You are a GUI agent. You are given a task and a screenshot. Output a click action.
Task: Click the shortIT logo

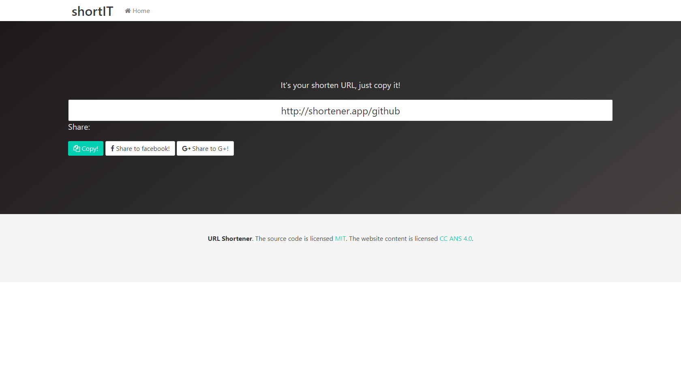pos(92,11)
